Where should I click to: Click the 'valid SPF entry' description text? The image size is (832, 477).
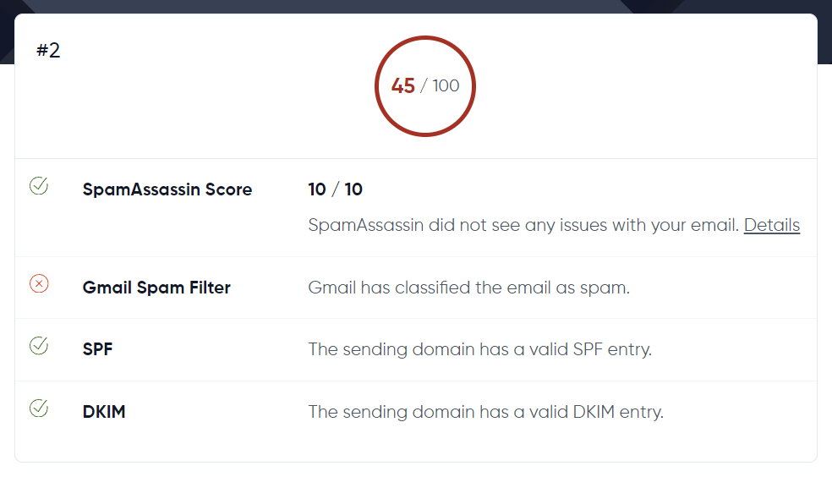[479, 348]
